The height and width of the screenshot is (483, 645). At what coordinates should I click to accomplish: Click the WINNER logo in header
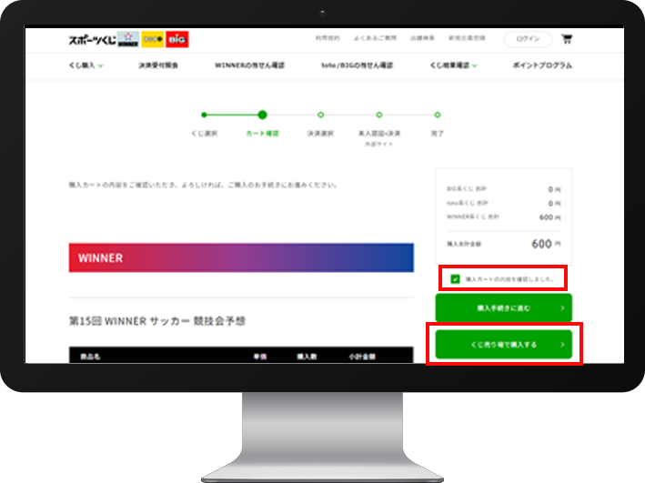coord(130,40)
